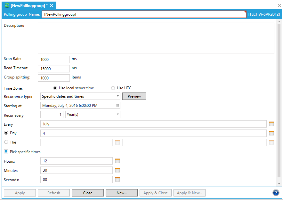Click the blue help question mark icon
This screenshot has height=200, width=283.
[x=276, y=193]
